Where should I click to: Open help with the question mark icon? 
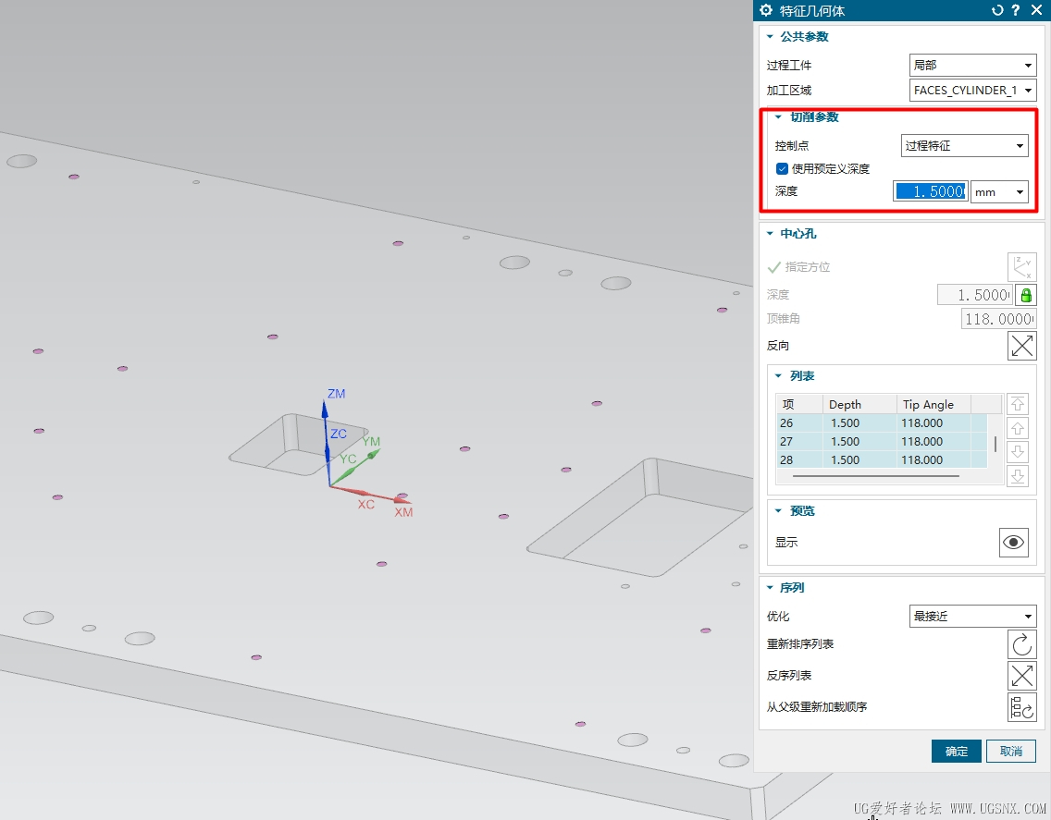[x=1016, y=10]
